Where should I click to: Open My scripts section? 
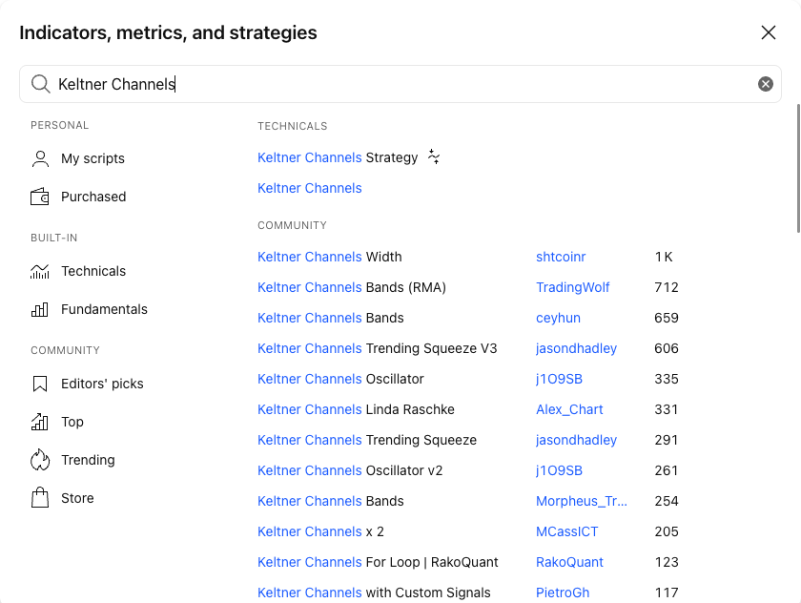point(93,158)
